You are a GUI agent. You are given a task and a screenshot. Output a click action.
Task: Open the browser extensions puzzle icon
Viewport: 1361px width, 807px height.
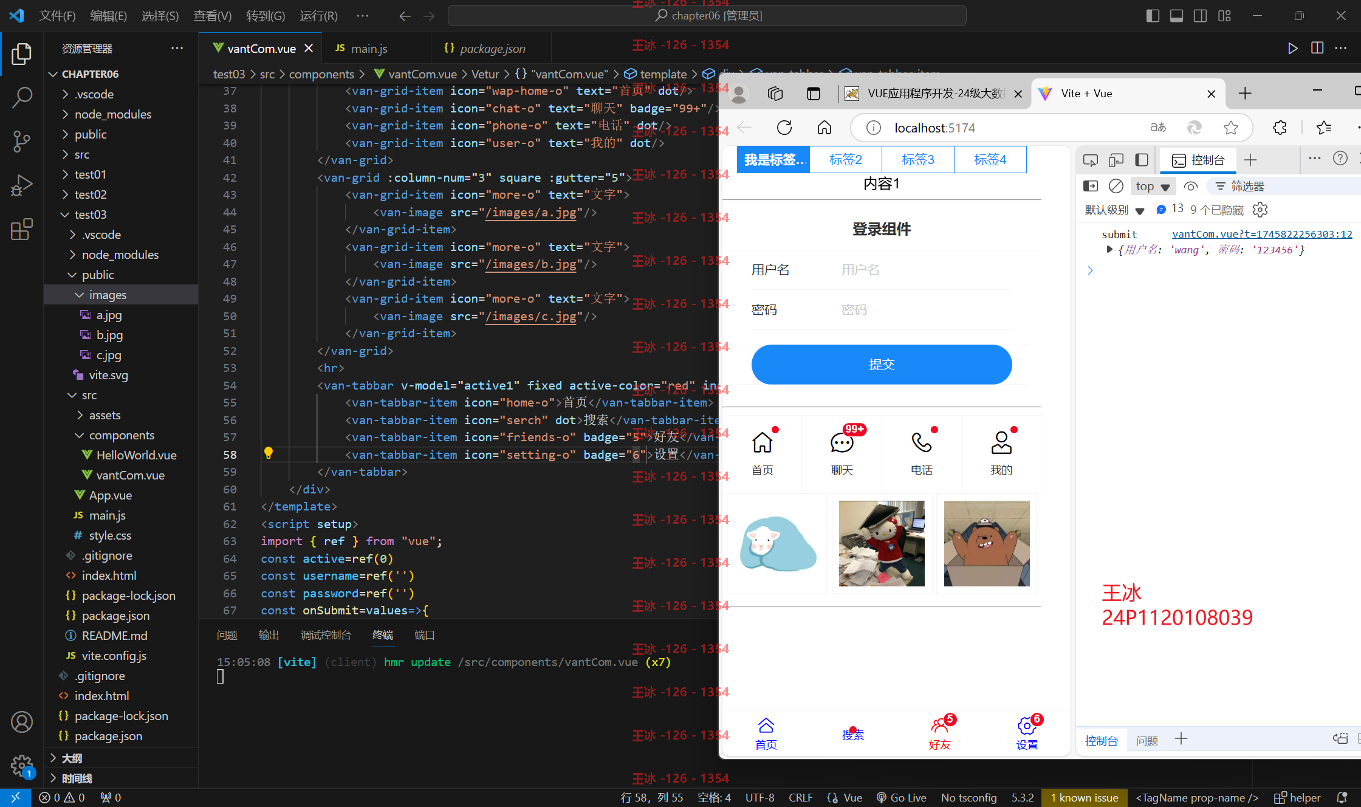point(1280,128)
